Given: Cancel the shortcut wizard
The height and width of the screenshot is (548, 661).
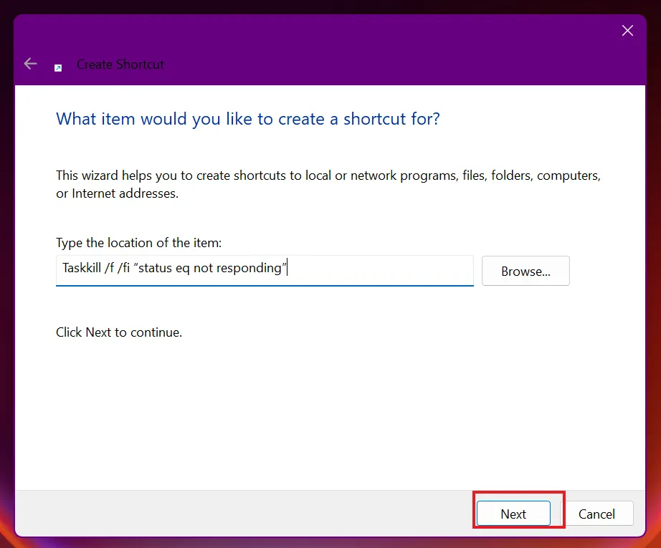Looking at the screenshot, I should (596, 514).
